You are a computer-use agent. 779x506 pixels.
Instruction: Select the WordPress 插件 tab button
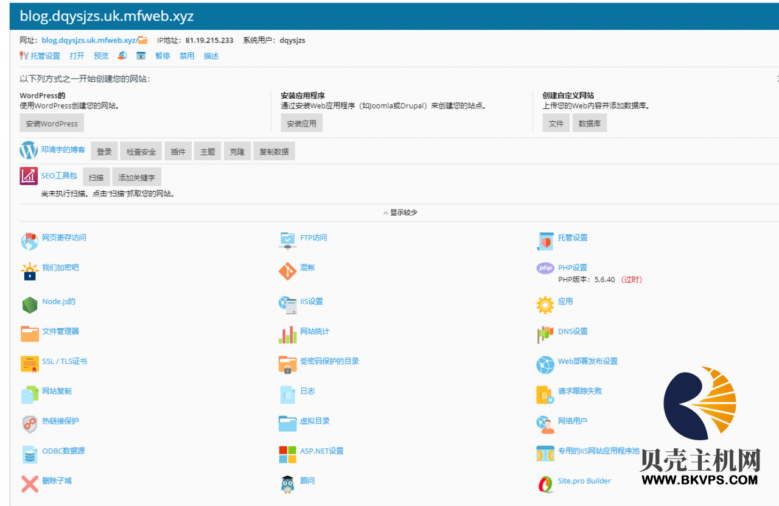[178, 152]
